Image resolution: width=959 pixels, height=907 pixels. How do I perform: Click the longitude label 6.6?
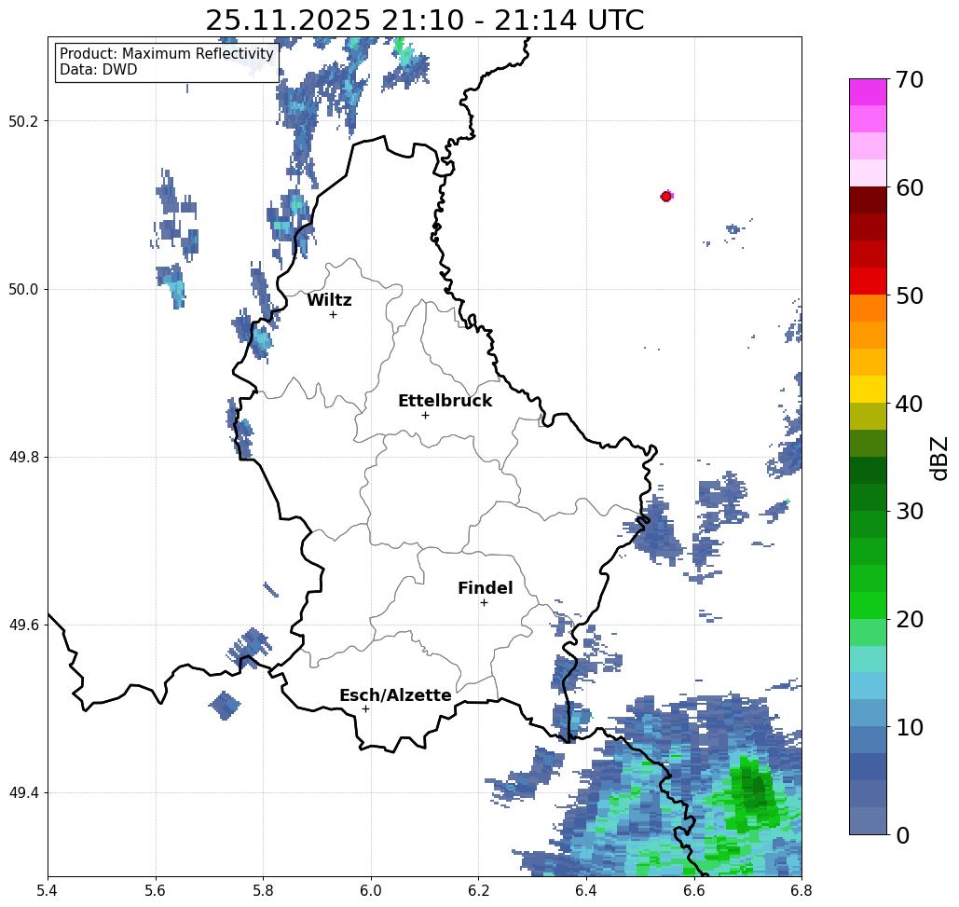pos(694,890)
